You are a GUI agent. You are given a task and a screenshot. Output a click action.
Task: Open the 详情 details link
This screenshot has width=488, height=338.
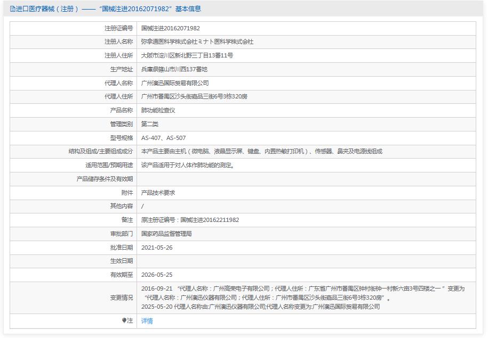click(147, 321)
